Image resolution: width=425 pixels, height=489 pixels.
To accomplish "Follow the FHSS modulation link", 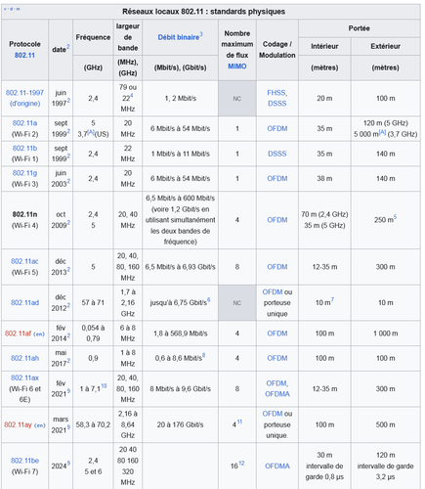I will pos(276,93).
